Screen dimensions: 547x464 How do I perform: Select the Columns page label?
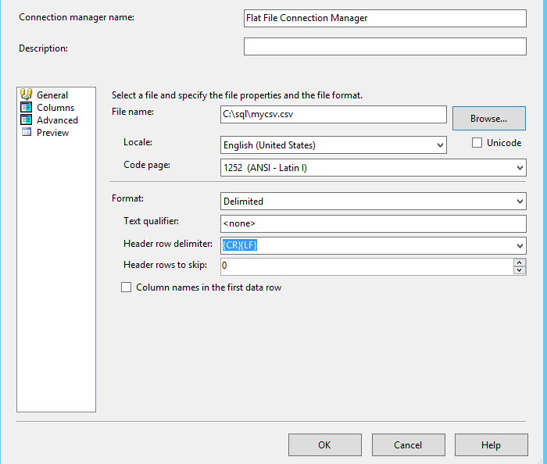(55, 108)
